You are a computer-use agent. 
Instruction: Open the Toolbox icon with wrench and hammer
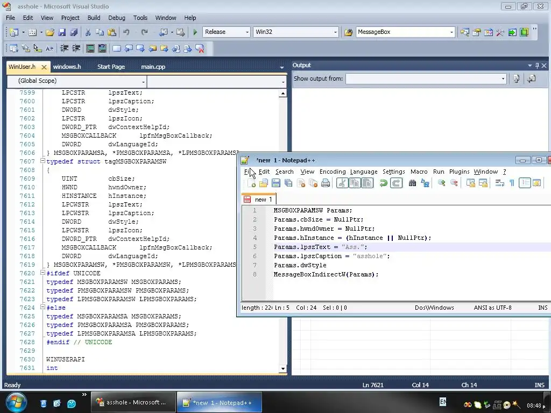click(x=500, y=32)
